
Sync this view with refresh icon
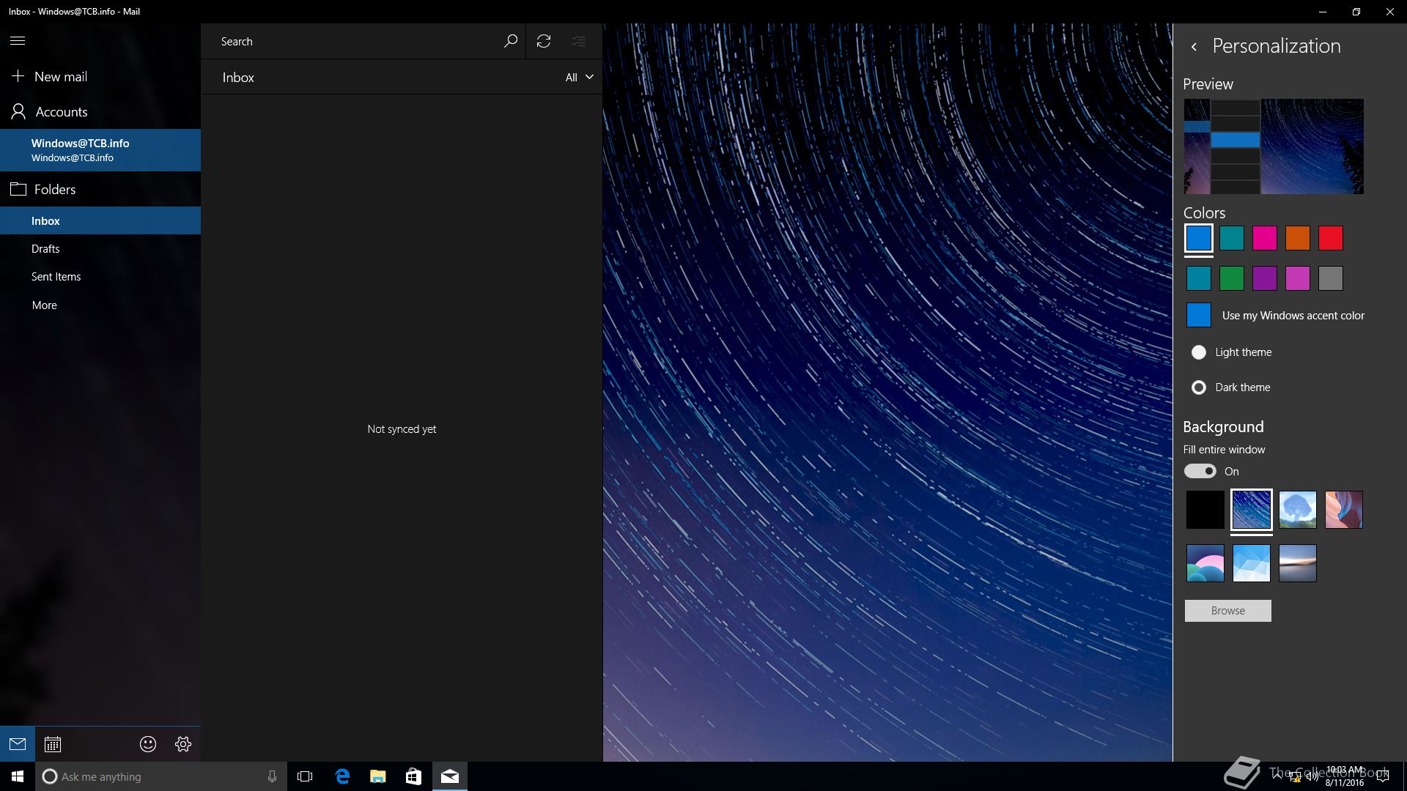[544, 41]
